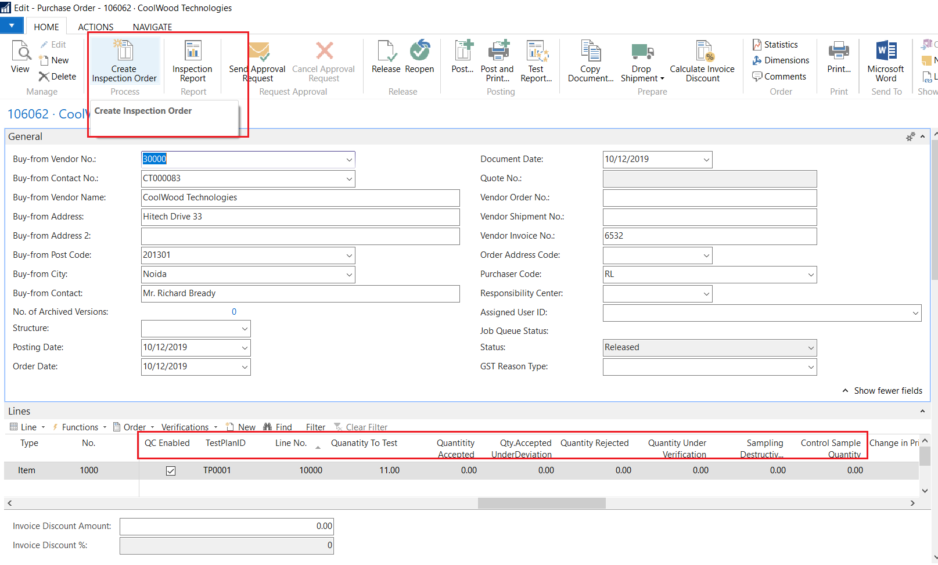
Task: Open Comments for the order
Action: 779,77
